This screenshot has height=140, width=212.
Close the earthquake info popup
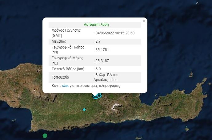144,21
